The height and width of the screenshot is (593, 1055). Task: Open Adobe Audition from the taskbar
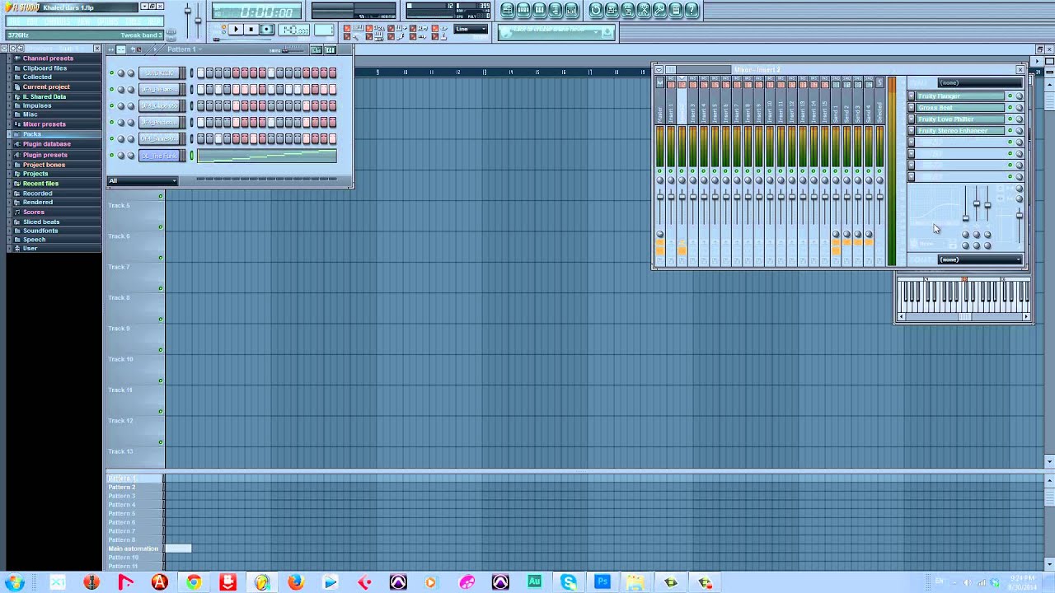(x=534, y=582)
